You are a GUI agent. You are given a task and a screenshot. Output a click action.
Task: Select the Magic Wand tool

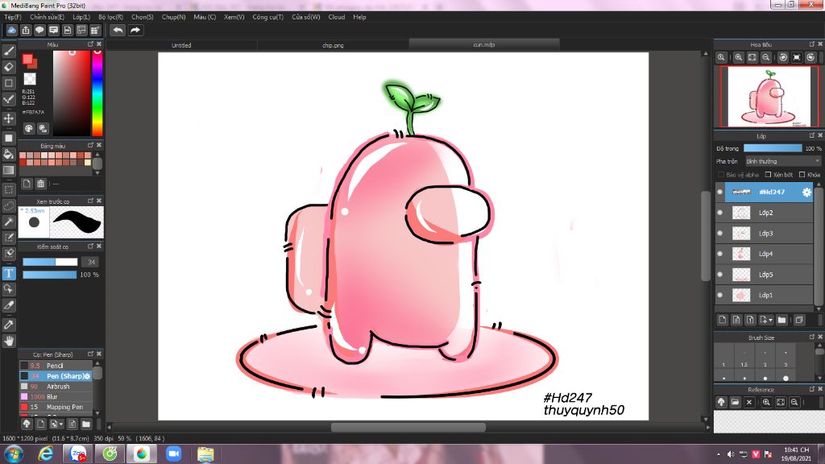click(x=9, y=222)
